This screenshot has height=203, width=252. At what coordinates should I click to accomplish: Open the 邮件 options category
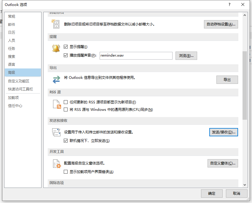[x=23, y=24]
